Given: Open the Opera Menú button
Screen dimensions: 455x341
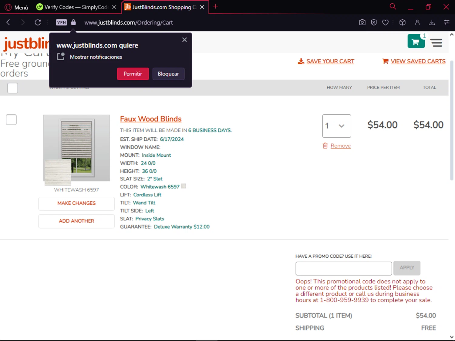Looking at the screenshot, I should click(16, 7).
